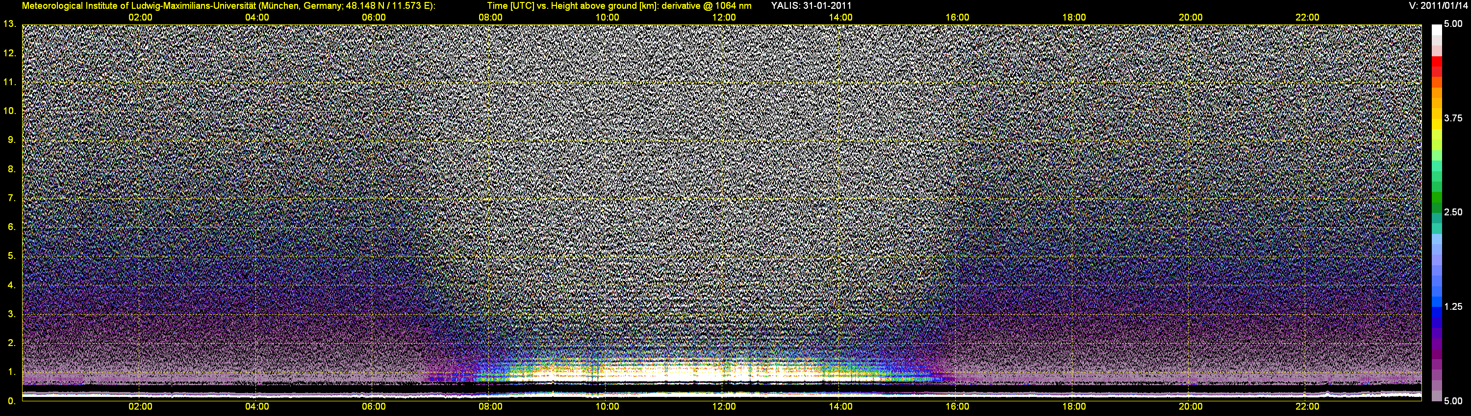Viewport: 1471px width, 416px height.
Task: Click the 5.00 value above the colorbar
Action: [x=1453, y=24]
